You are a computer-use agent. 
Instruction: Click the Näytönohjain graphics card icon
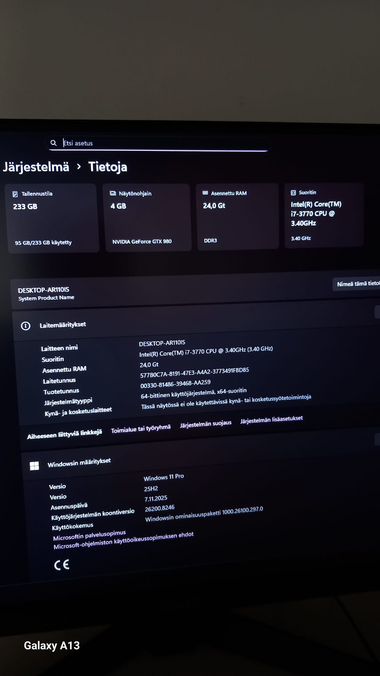(113, 193)
